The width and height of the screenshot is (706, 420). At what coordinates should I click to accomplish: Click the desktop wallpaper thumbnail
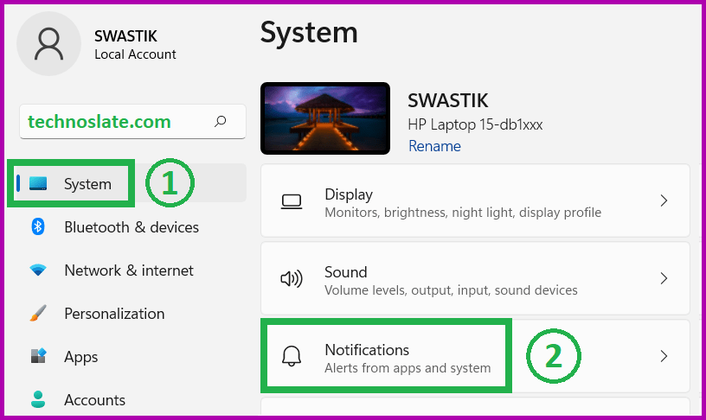click(x=325, y=118)
